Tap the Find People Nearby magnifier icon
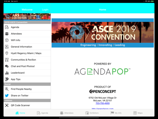This screenshot has width=158, height=119. click(7, 89)
